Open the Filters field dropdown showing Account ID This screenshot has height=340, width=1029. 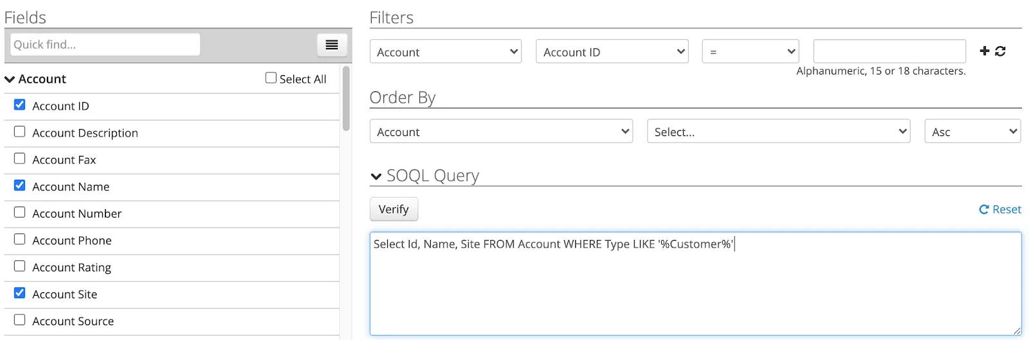click(612, 51)
